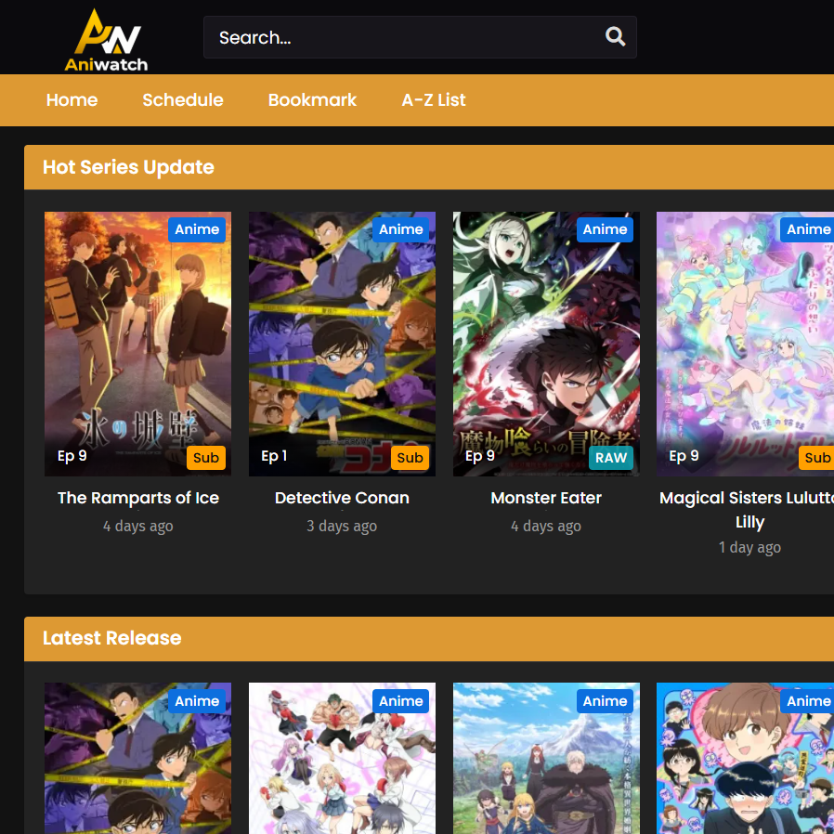The height and width of the screenshot is (834, 834).
Task: Click the Latest Release heading
Action: 111,638
